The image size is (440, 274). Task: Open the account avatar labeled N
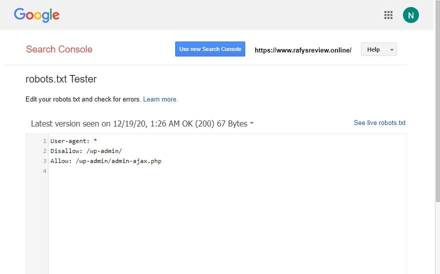coord(411,15)
